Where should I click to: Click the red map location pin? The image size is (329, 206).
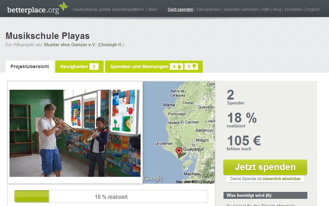(x=179, y=152)
